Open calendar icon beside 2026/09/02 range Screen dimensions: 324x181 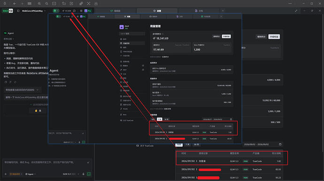[x=280, y=144]
